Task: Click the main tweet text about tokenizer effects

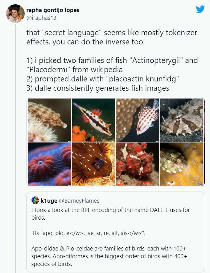Action: 112,38
